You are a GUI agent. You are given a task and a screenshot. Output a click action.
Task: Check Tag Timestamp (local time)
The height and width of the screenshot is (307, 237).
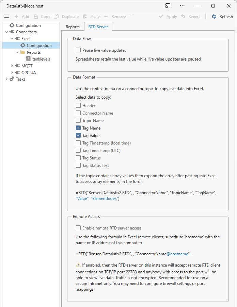pos(78,143)
